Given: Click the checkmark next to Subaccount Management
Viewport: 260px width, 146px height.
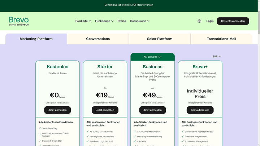Looking at the screenshot, I should point(183,141).
